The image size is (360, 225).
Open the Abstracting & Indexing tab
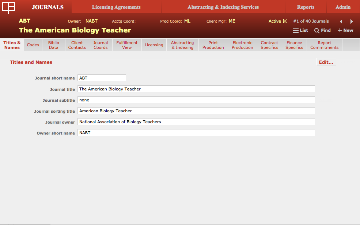tap(182, 45)
